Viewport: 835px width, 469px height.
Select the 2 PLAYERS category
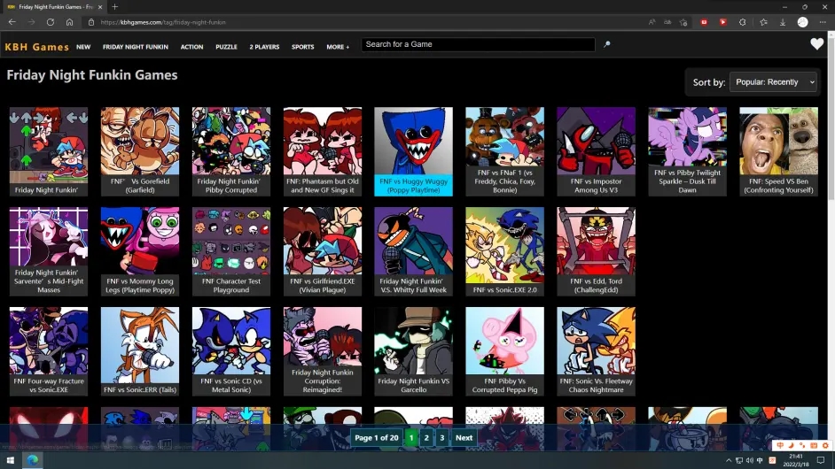[264, 47]
